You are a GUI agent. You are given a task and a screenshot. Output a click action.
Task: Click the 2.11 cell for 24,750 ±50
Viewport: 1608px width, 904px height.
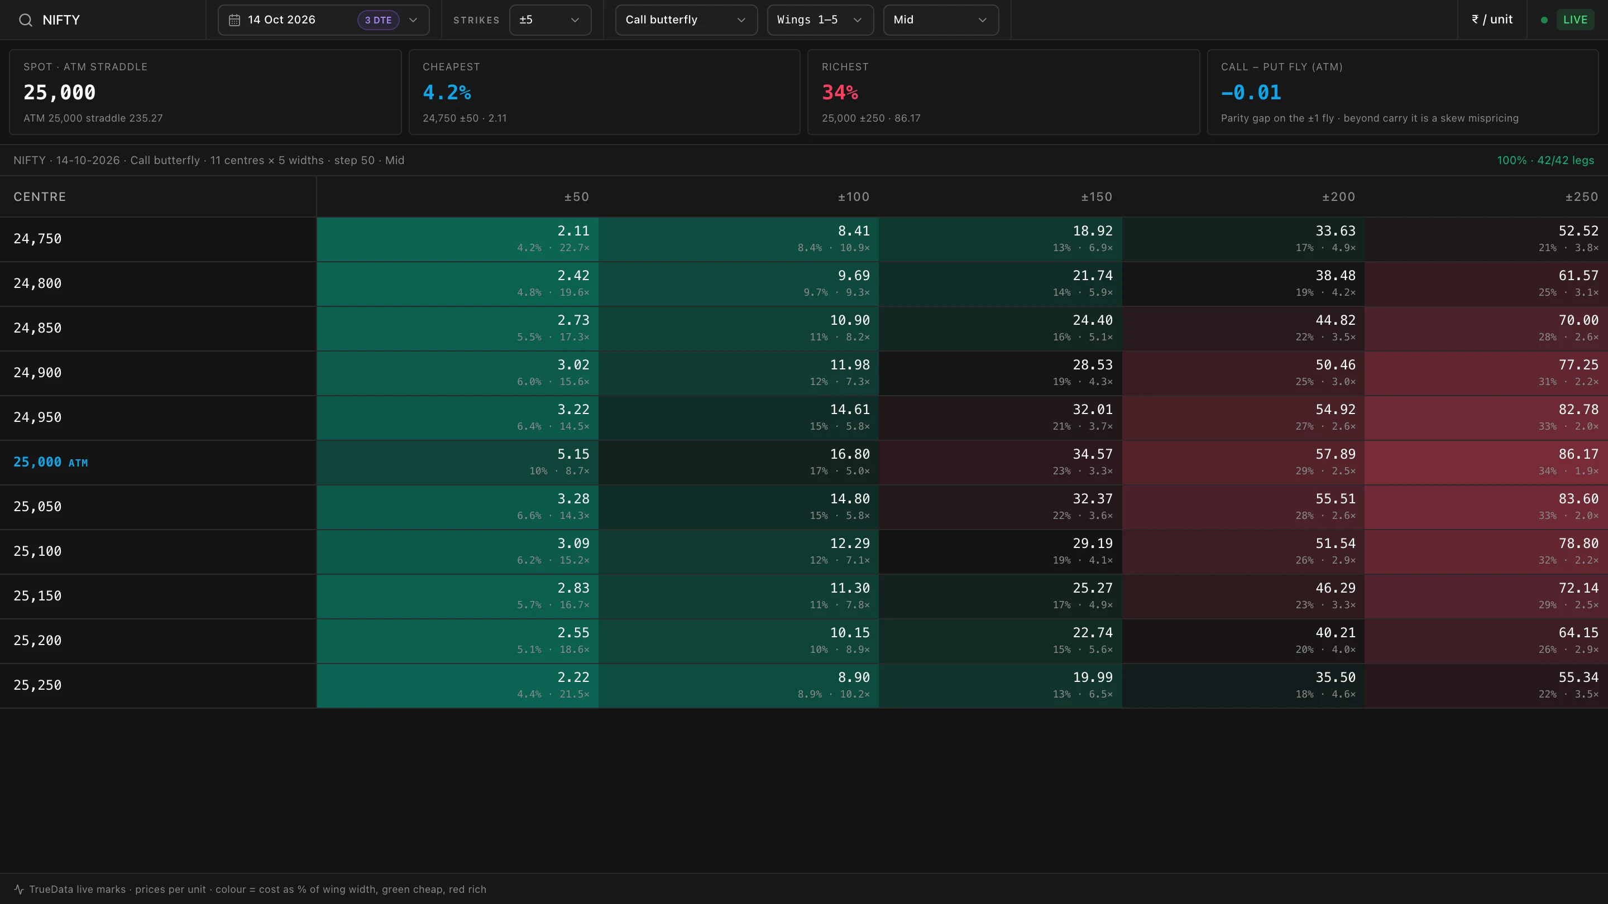click(458, 239)
